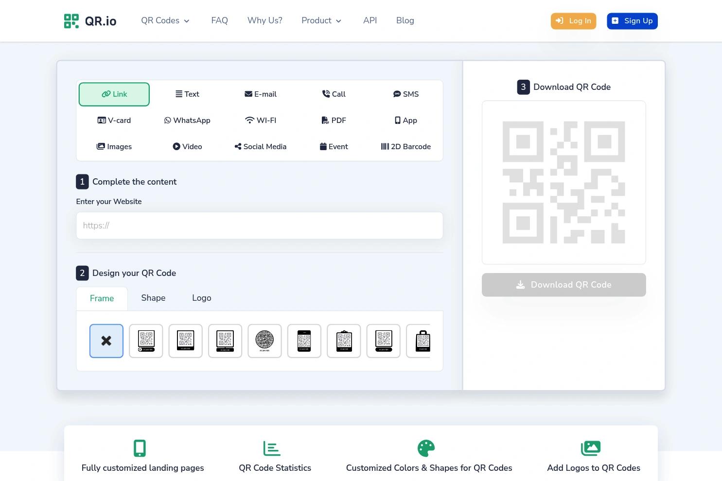Screen dimensions: 722x481
Task: Expand the QR Codes dropdown menu
Action: pyautogui.click(x=165, y=21)
